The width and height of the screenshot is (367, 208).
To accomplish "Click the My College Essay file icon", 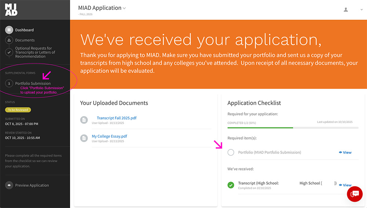I will tap(84, 138).
